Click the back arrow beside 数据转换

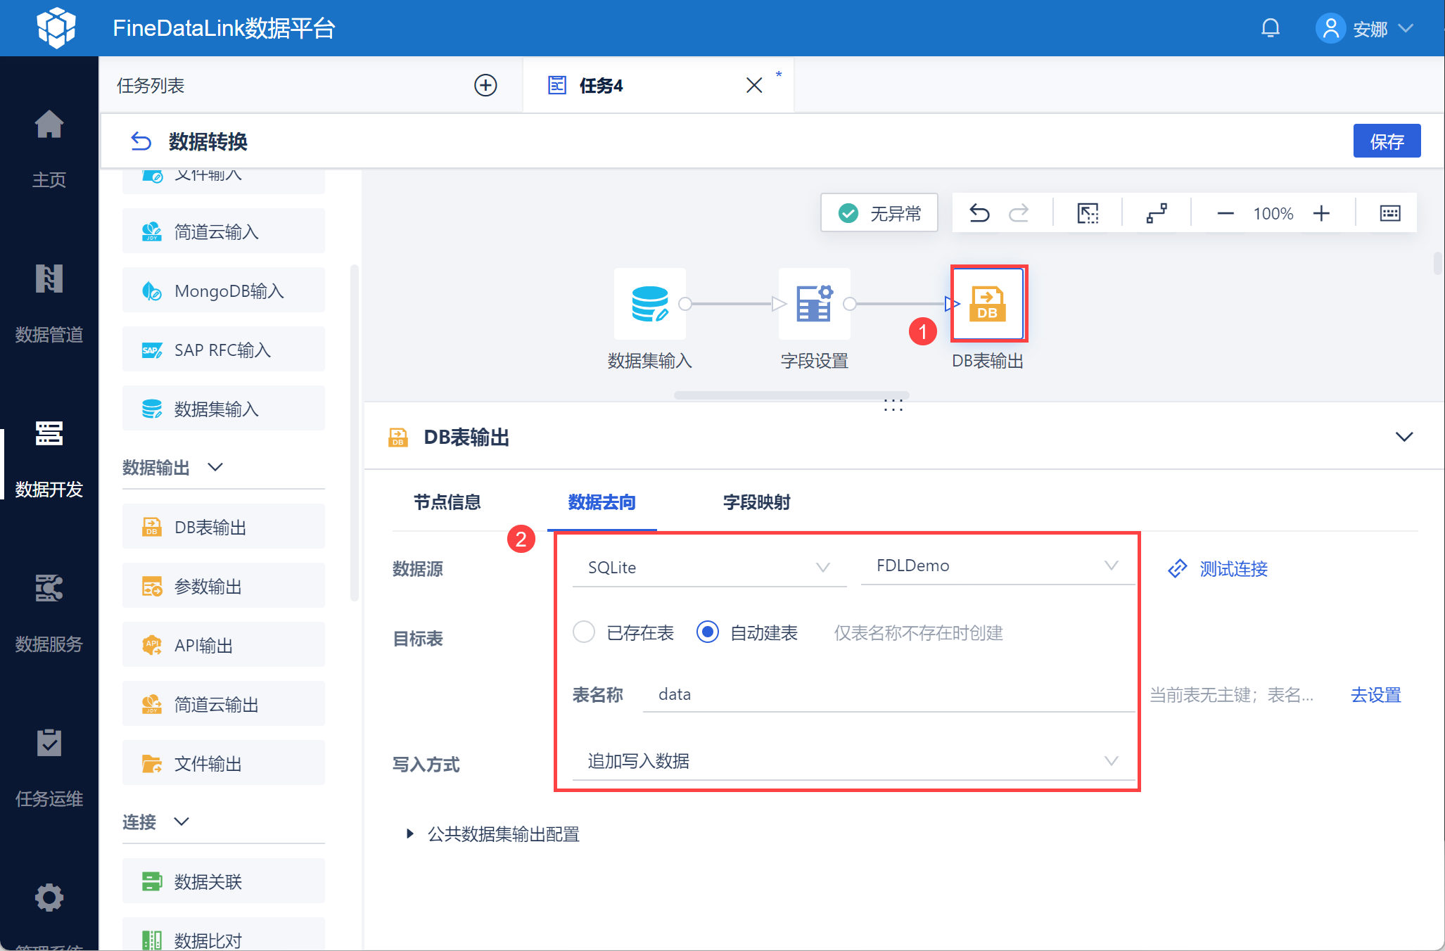[141, 141]
